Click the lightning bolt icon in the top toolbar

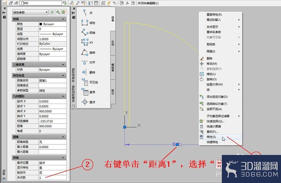(x=109, y=3)
